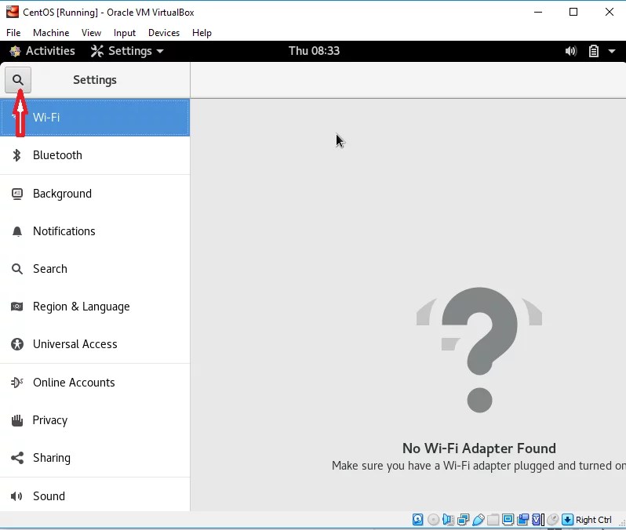Image resolution: width=626 pixels, height=530 pixels.
Task: Open VirtualBox Machine menu
Action: point(51,33)
